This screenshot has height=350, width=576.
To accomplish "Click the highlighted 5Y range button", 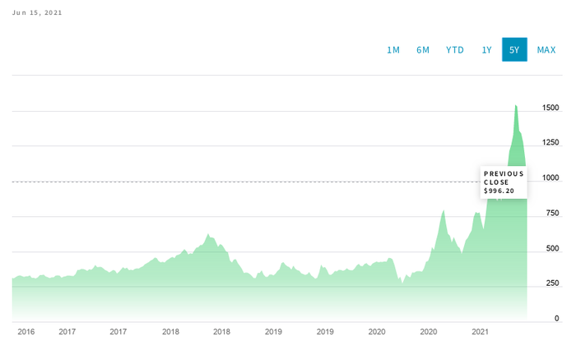I will coord(514,49).
